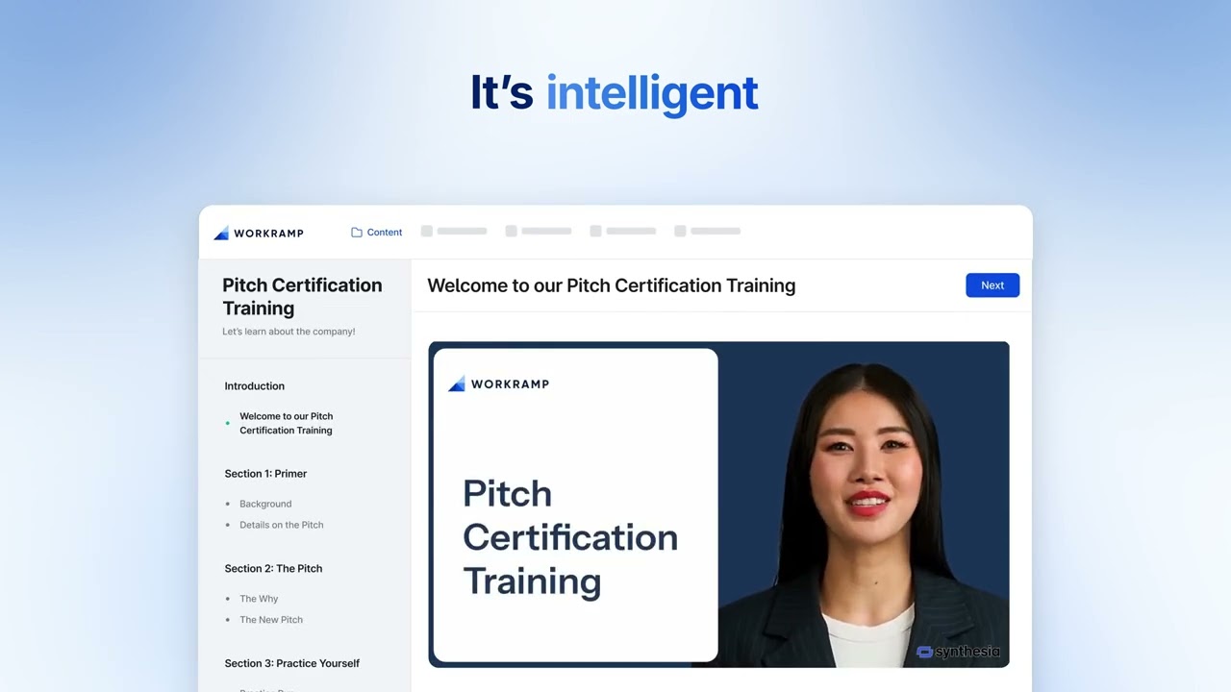The width and height of the screenshot is (1231, 692).
Task: Click Section 2: The Pitch heading
Action: 273,569
